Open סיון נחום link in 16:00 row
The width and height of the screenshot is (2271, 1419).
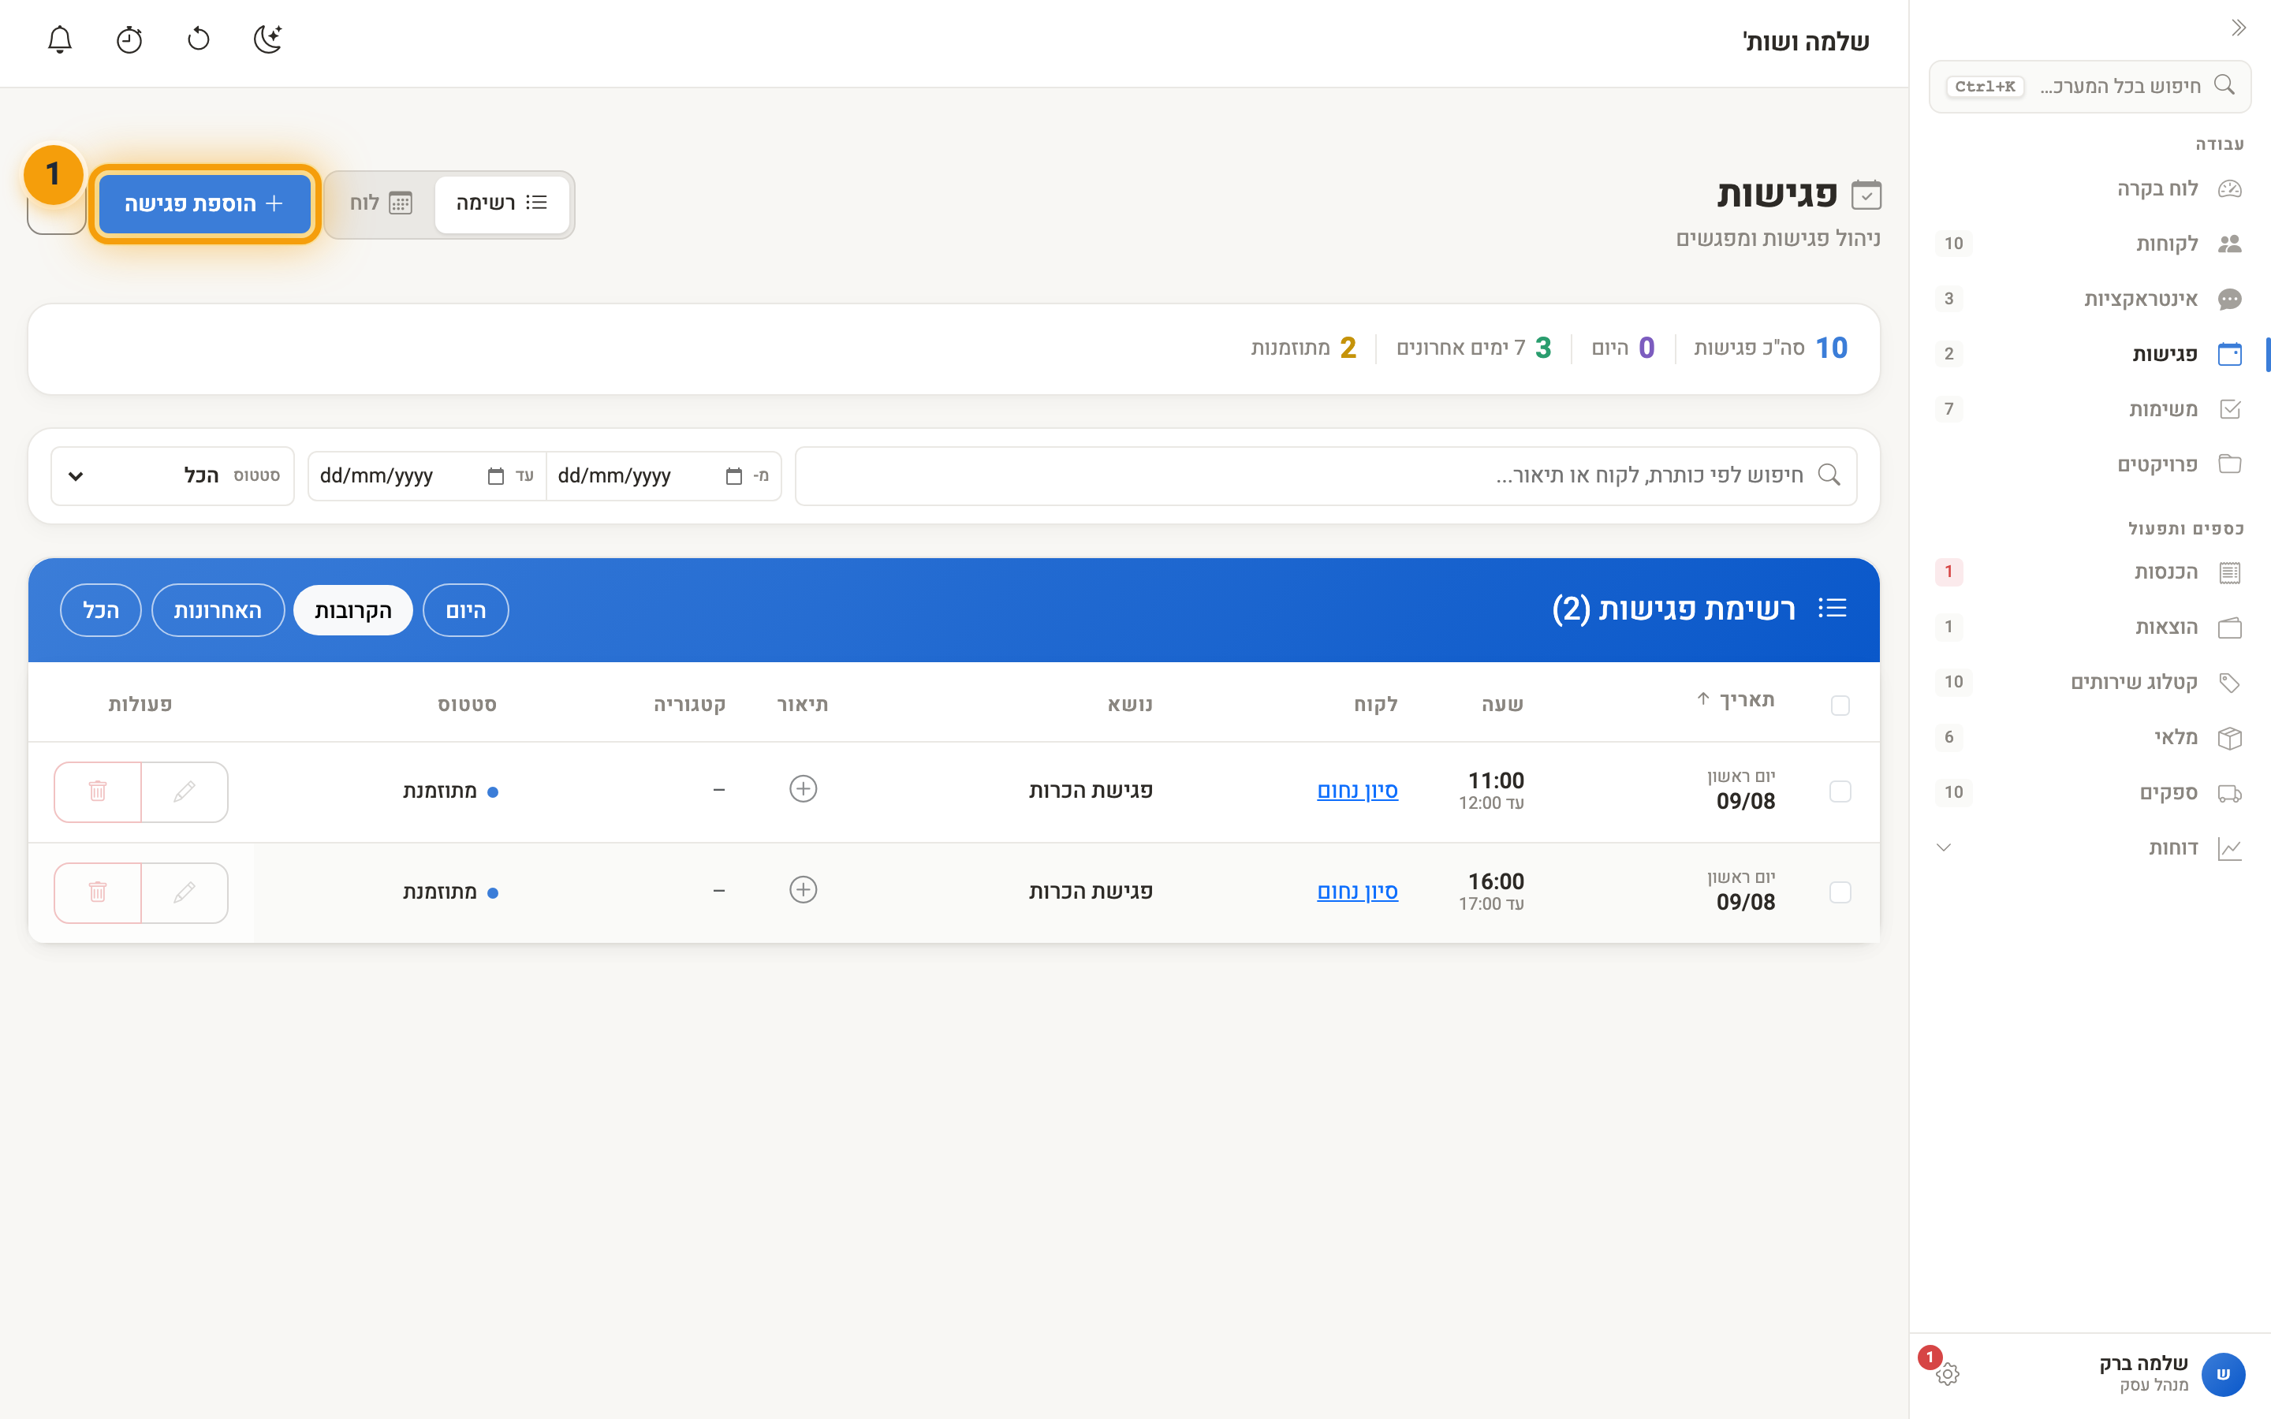pos(1357,891)
